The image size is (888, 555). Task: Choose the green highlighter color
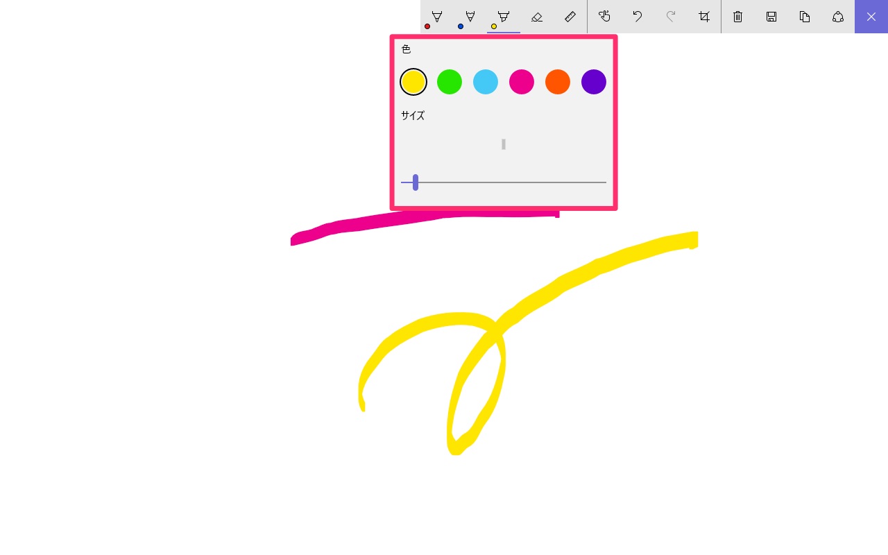[x=450, y=82]
